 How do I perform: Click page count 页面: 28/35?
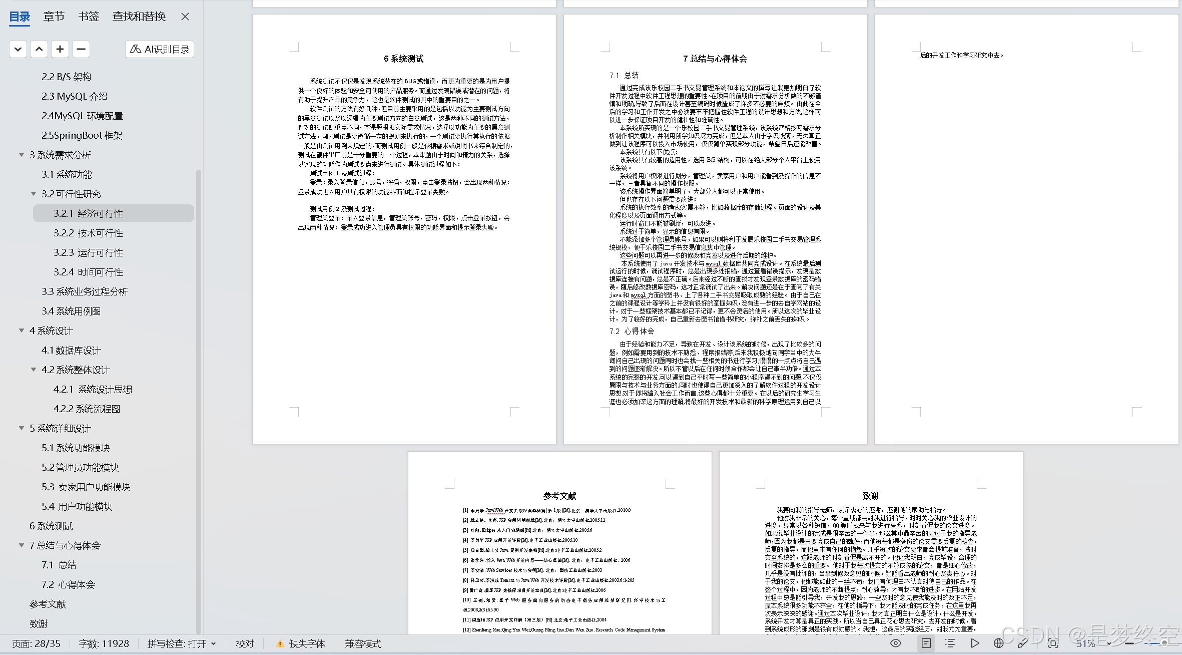tap(36, 643)
